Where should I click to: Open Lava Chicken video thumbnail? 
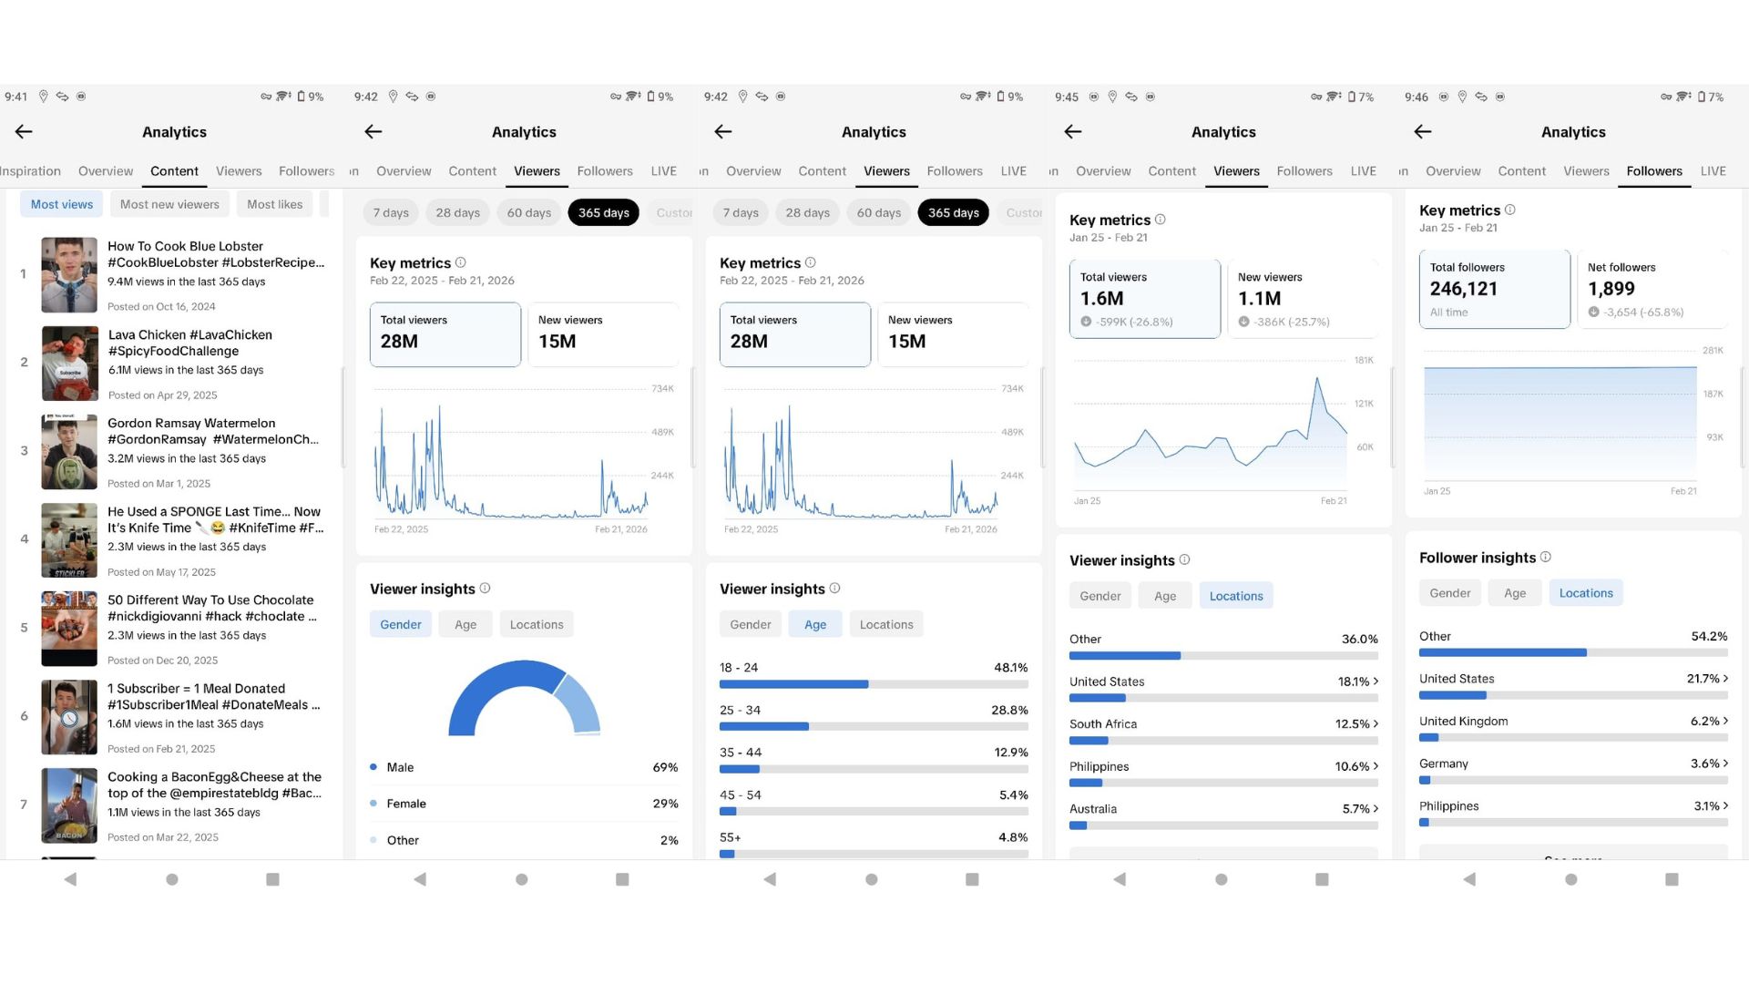pos(69,364)
